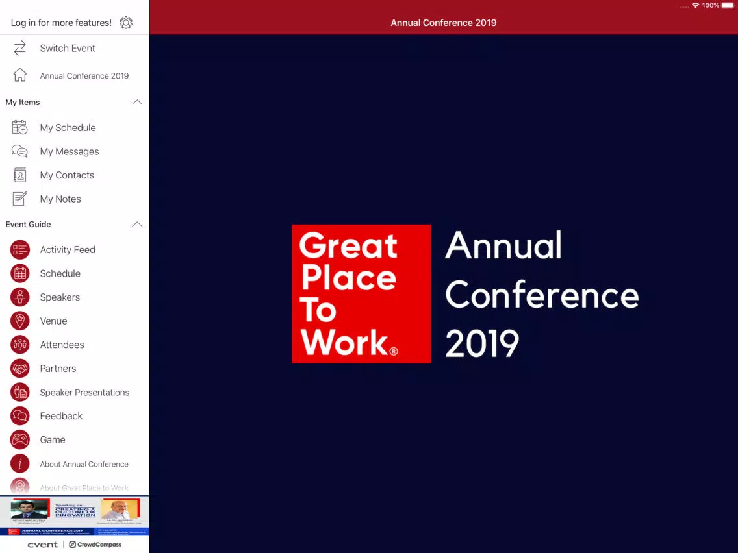The image size is (738, 553).
Task: Tap the Switch Event arrows icon
Action: point(19,49)
